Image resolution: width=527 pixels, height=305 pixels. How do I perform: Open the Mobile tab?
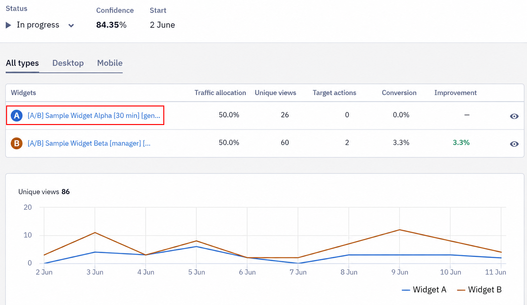coord(110,63)
